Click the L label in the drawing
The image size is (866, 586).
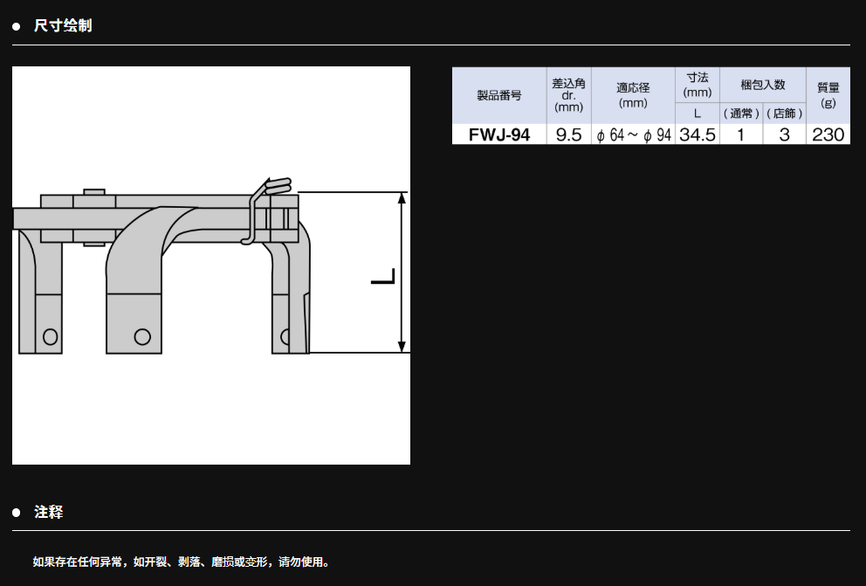pyautogui.click(x=382, y=278)
